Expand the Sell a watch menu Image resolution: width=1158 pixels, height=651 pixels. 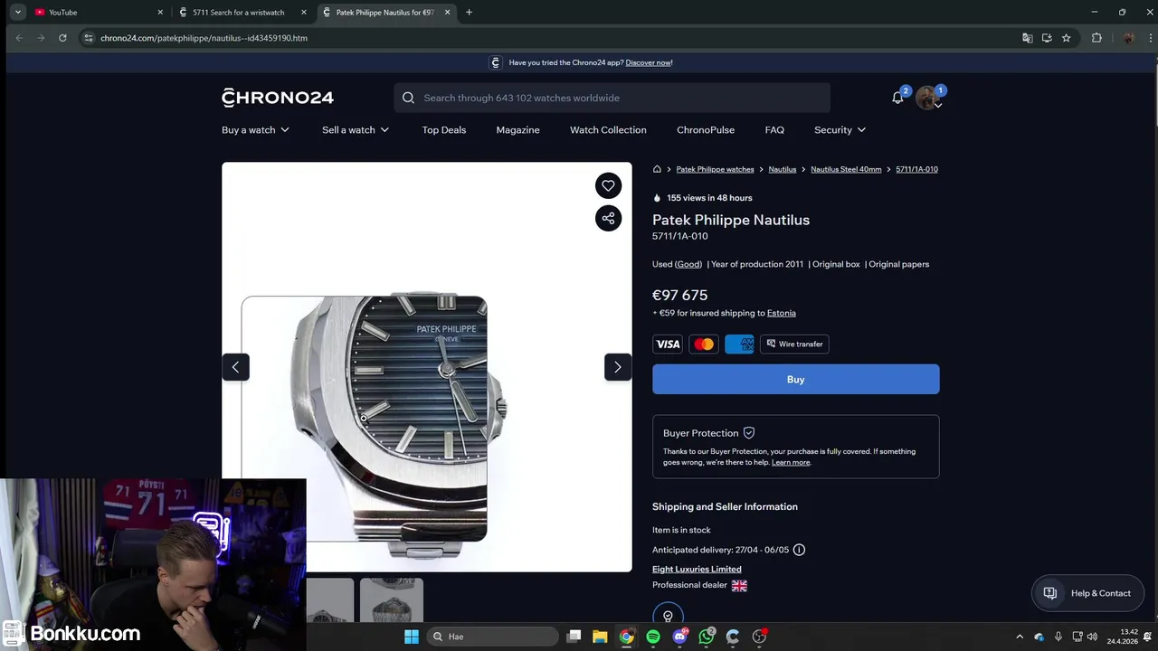pyautogui.click(x=356, y=130)
